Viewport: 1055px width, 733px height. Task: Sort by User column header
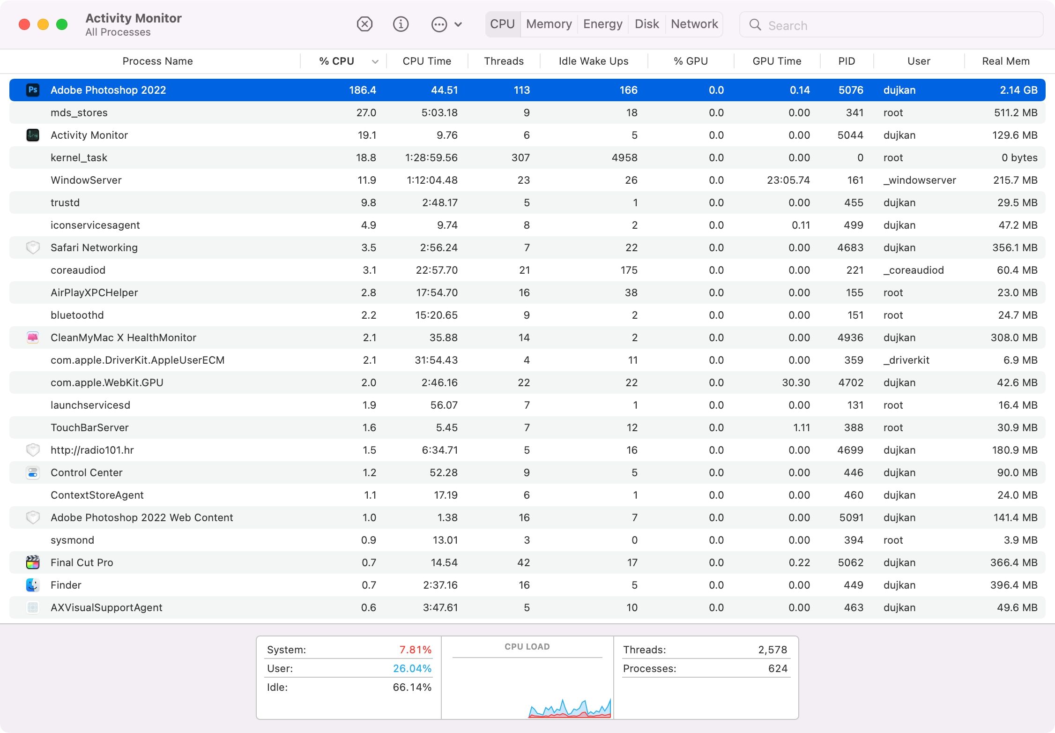click(919, 61)
